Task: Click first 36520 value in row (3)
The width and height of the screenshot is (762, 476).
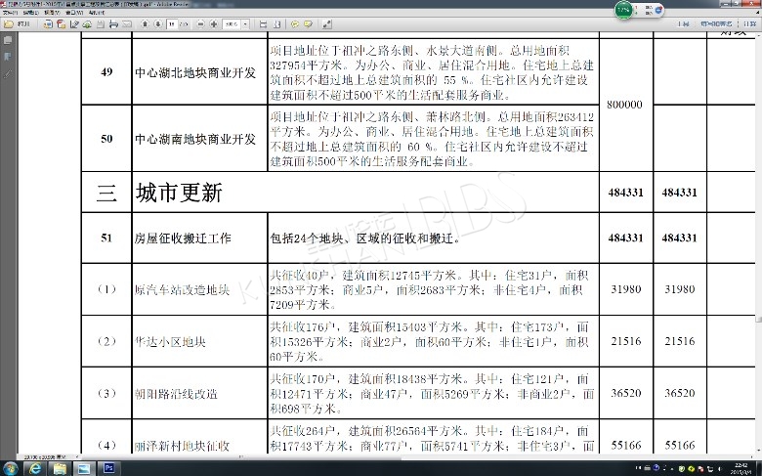Action: point(626,393)
